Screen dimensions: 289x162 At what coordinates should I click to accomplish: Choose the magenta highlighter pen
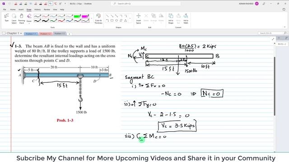point(85,16)
